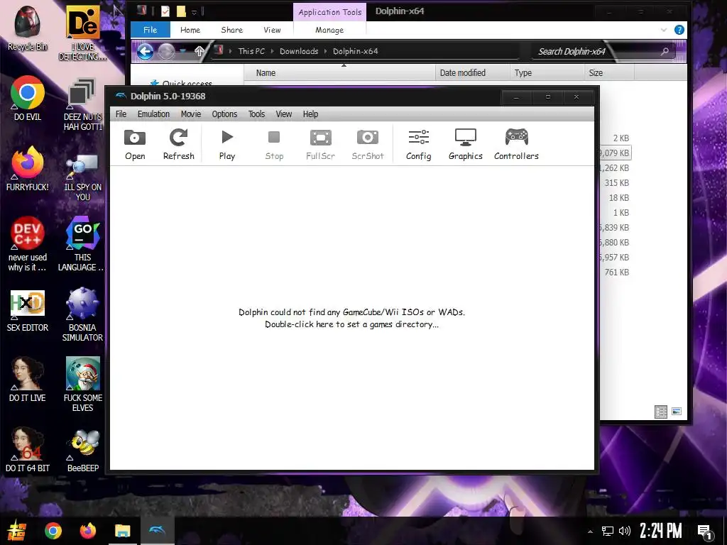Open Dolphin File menu
The width and height of the screenshot is (727, 545).
pyautogui.click(x=121, y=114)
